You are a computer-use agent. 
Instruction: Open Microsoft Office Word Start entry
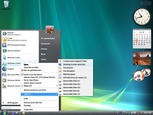(x=11, y=75)
